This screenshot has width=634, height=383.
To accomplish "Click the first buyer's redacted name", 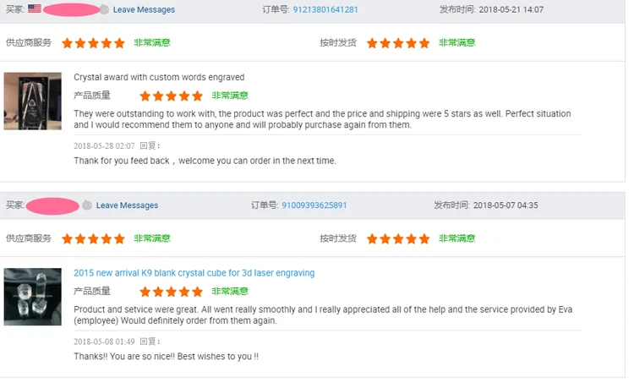I will 71,10.
